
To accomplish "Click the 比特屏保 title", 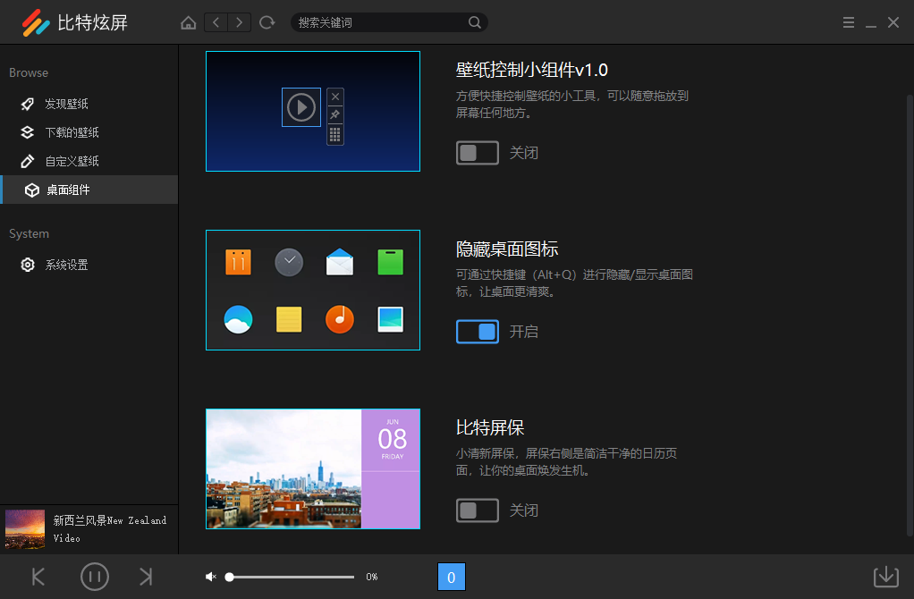I will 490,427.
